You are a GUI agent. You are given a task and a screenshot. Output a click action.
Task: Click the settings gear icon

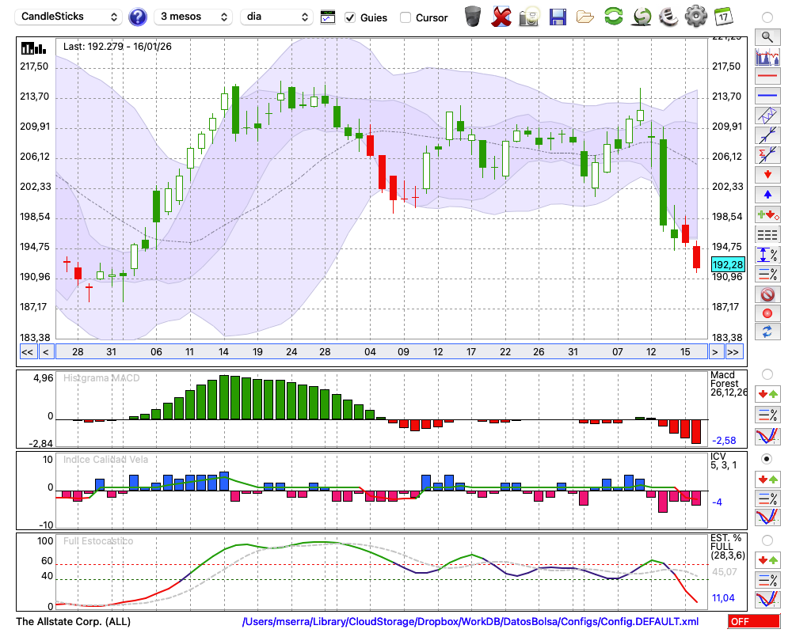695,17
